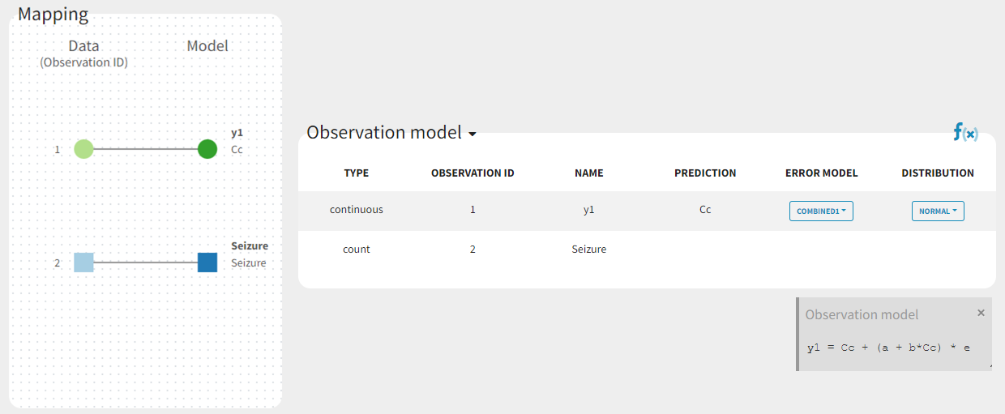Viewport: 1005px width, 414px height.
Task: Open the NORMAL distribution dropdown
Action: (x=938, y=211)
